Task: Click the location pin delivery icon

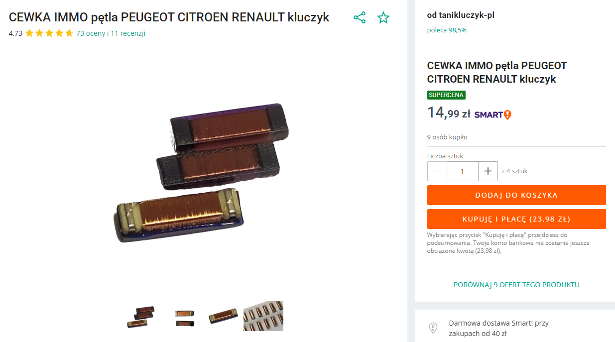Action: click(433, 328)
